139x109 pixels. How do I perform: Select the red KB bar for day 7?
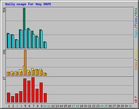33,90
